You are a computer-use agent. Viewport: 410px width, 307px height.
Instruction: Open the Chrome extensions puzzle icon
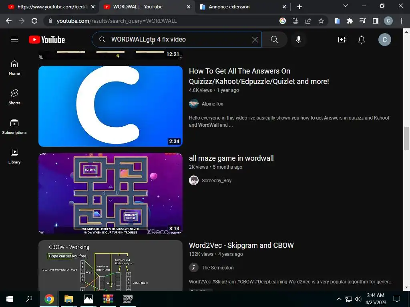tap(350, 21)
